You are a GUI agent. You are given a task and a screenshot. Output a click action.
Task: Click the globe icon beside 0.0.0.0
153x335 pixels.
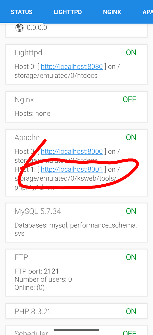pyautogui.click(x=20, y=28)
